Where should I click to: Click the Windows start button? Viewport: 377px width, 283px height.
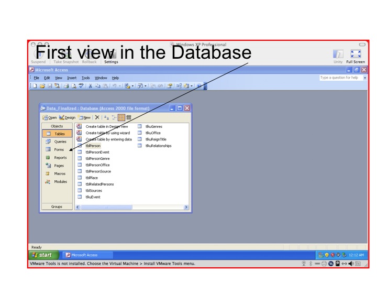click(44, 255)
